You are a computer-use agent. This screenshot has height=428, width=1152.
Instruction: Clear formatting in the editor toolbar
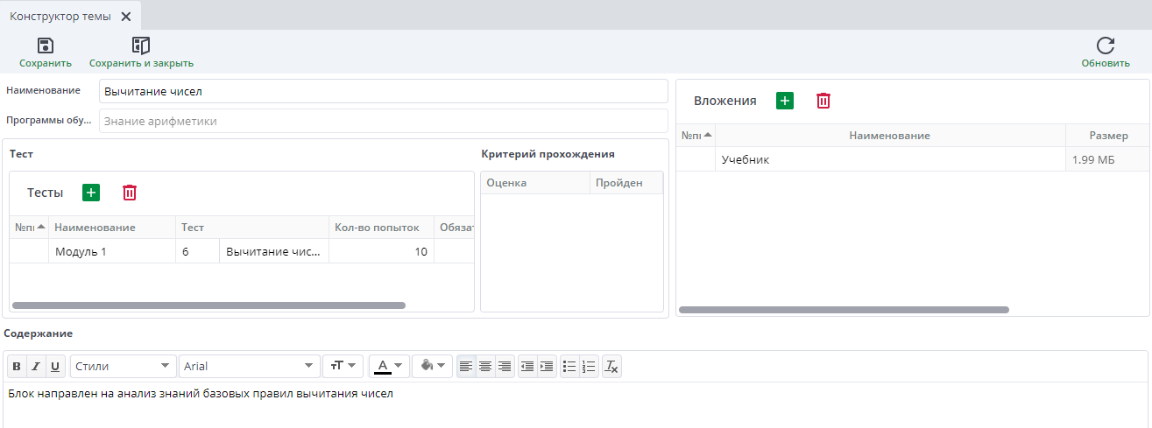tap(612, 367)
